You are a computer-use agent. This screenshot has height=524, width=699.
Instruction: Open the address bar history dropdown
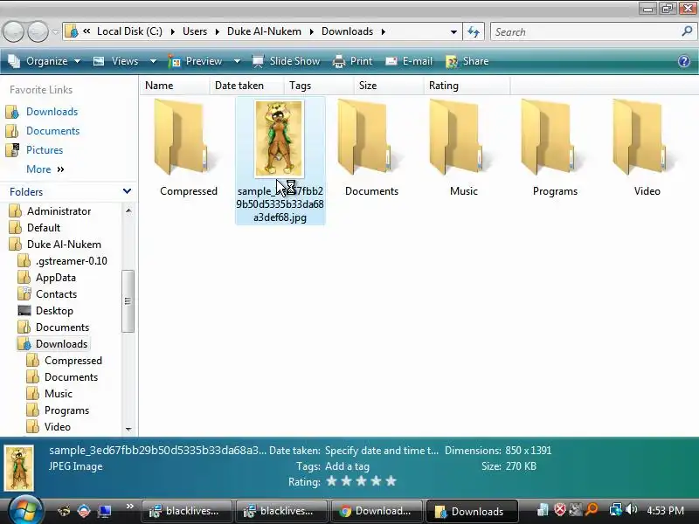[453, 31]
